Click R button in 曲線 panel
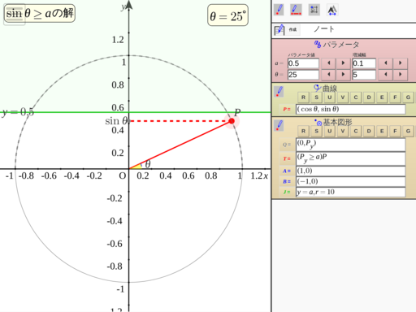Screen dimensions: 416x312 point(303,97)
